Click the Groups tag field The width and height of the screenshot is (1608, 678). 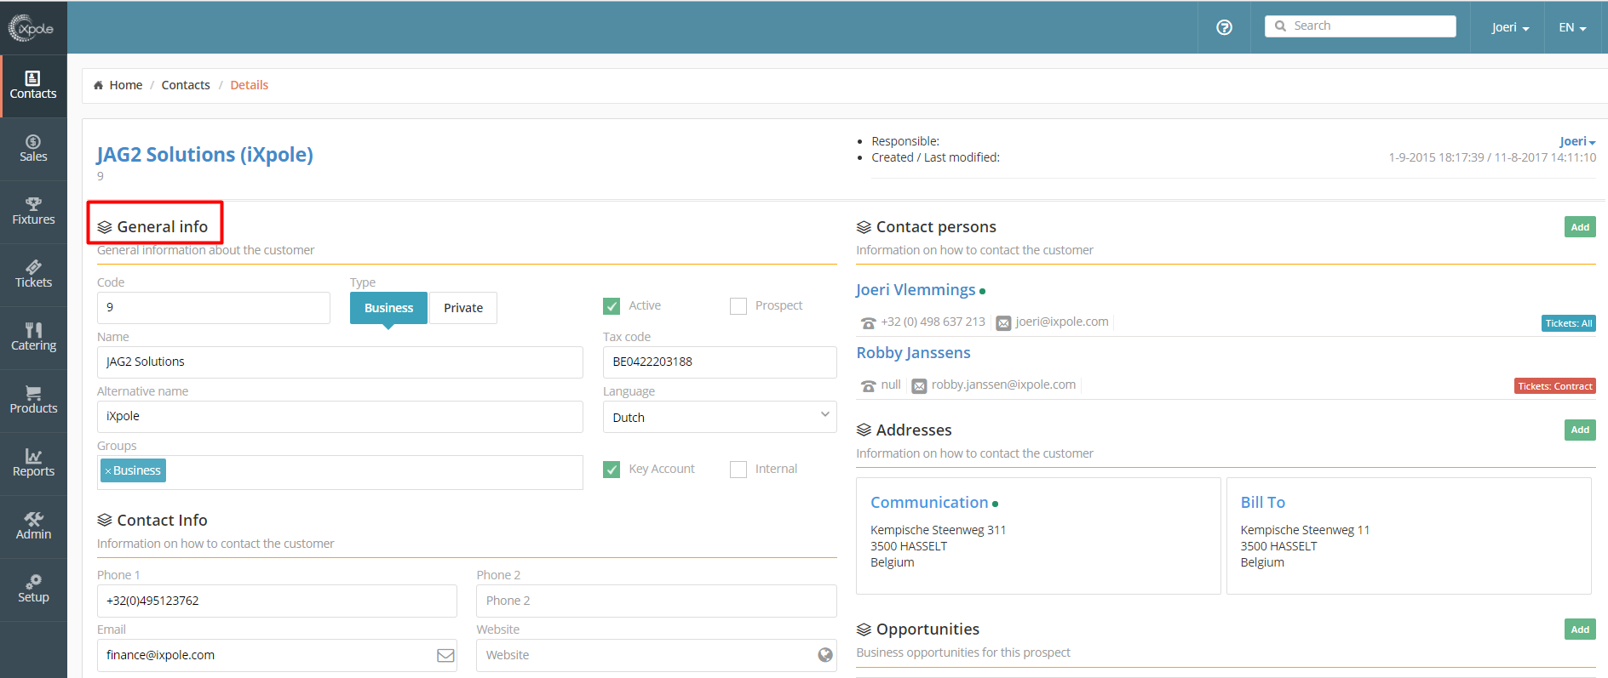[340, 472]
